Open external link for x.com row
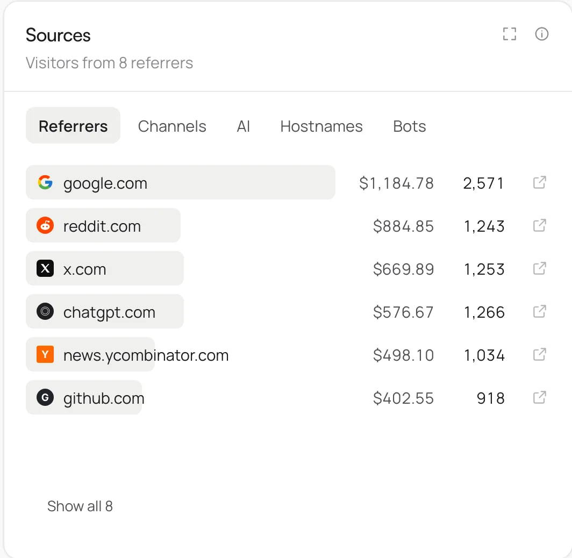The image size is (572, 558). pyautogui.click(x=540, y=268)
